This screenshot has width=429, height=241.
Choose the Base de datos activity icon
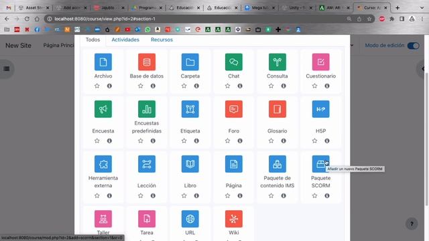(147, 62)
